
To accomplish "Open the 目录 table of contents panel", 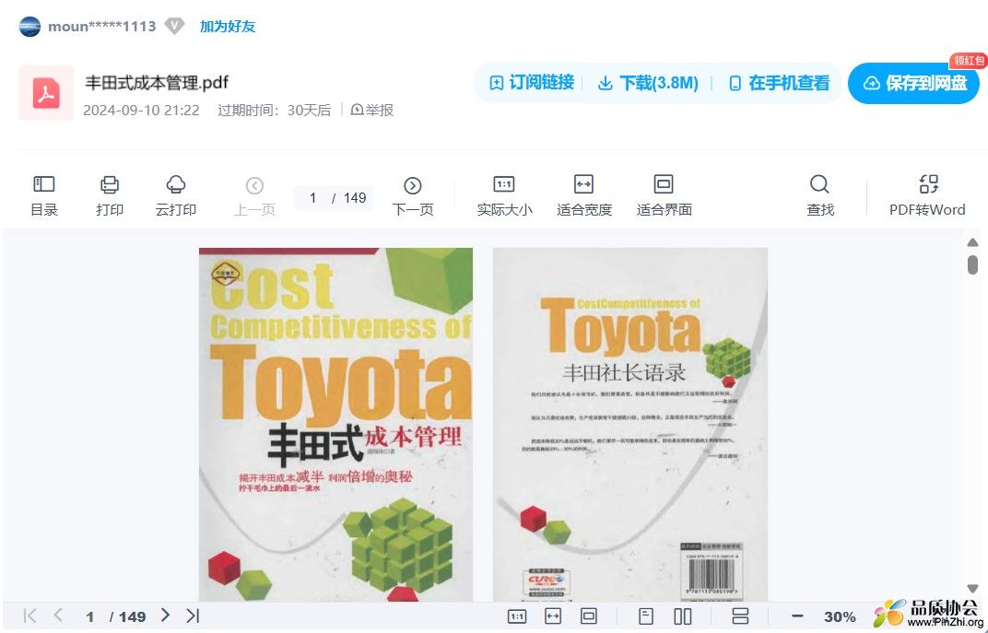I will (x=44, y=196).
